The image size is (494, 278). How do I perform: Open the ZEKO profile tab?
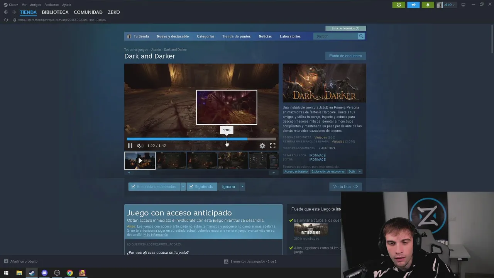tap(114, 12)
